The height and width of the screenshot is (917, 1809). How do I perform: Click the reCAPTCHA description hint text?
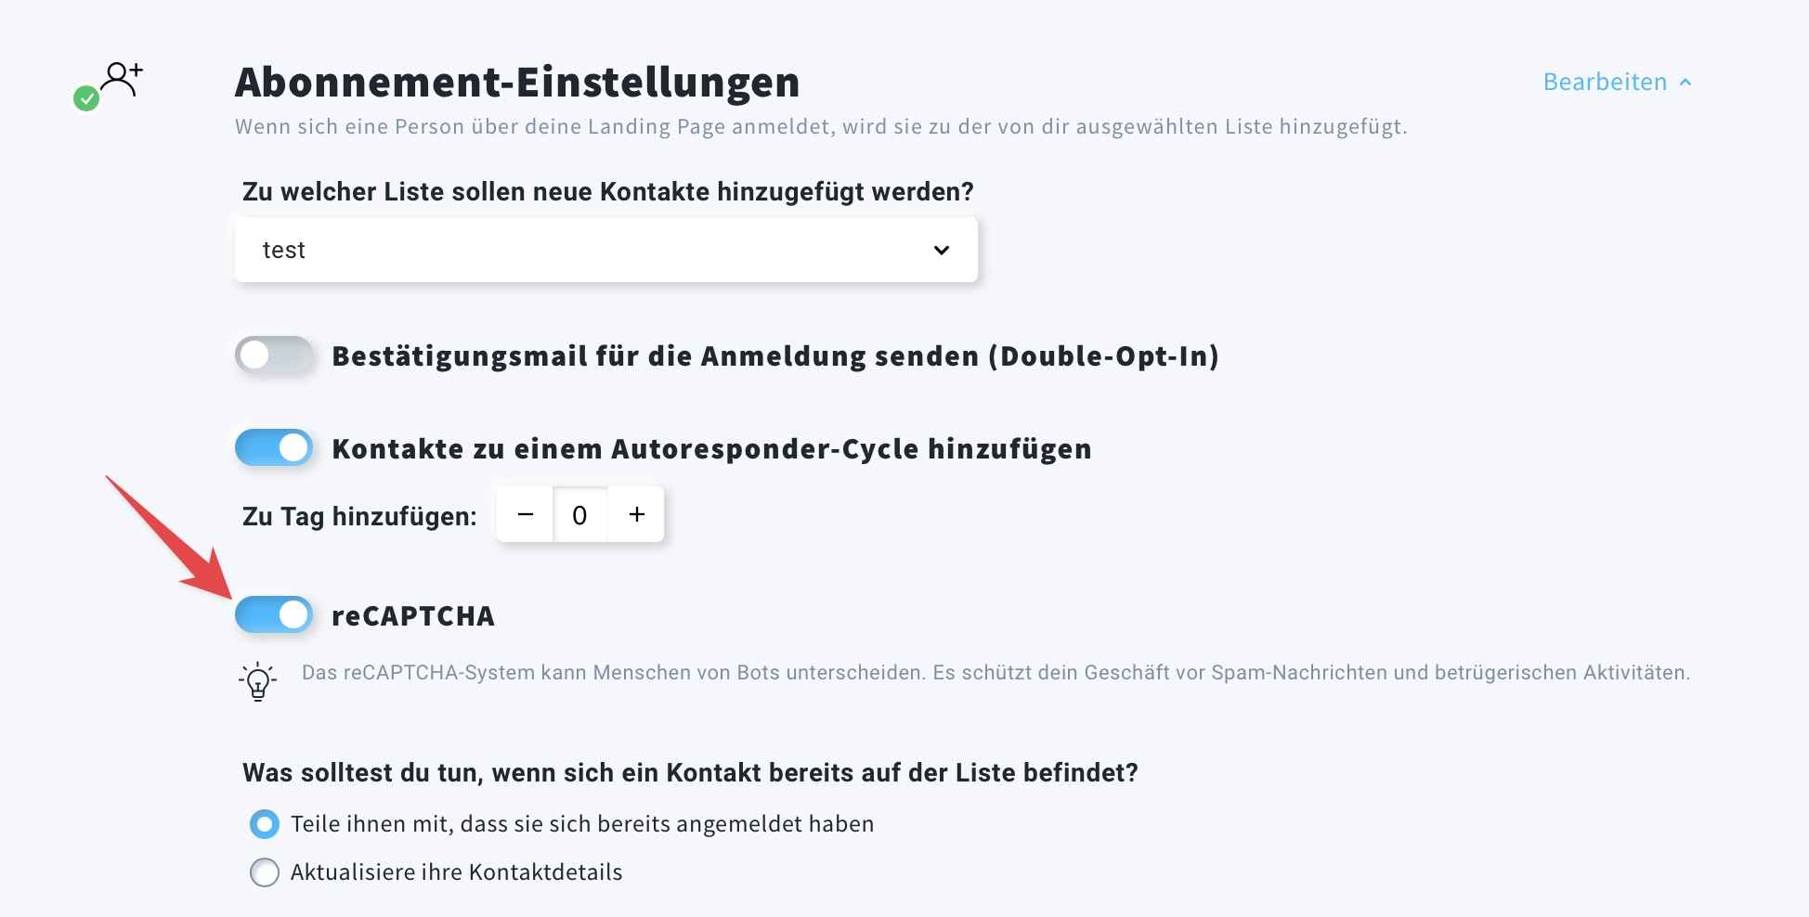point(995,673)
